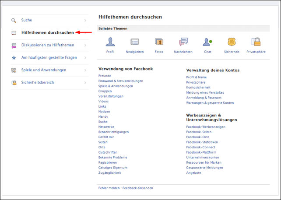The width and height of the screenshot is (281, 200).
Task: Expand the Am häufigsten gestellte Fragen chevron
Action: pyautogui.click(x=85, y=58)
